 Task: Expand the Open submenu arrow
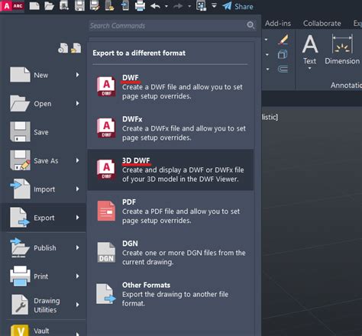coord(77,103)
